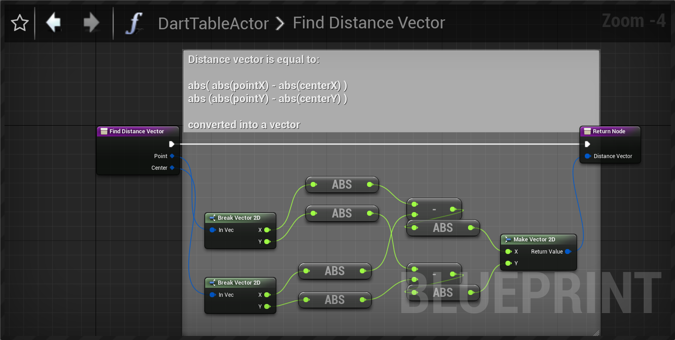Screen dimensions: 675x340
Task: Click the lower subtract node's minus symbol
Action: (434, 274)
